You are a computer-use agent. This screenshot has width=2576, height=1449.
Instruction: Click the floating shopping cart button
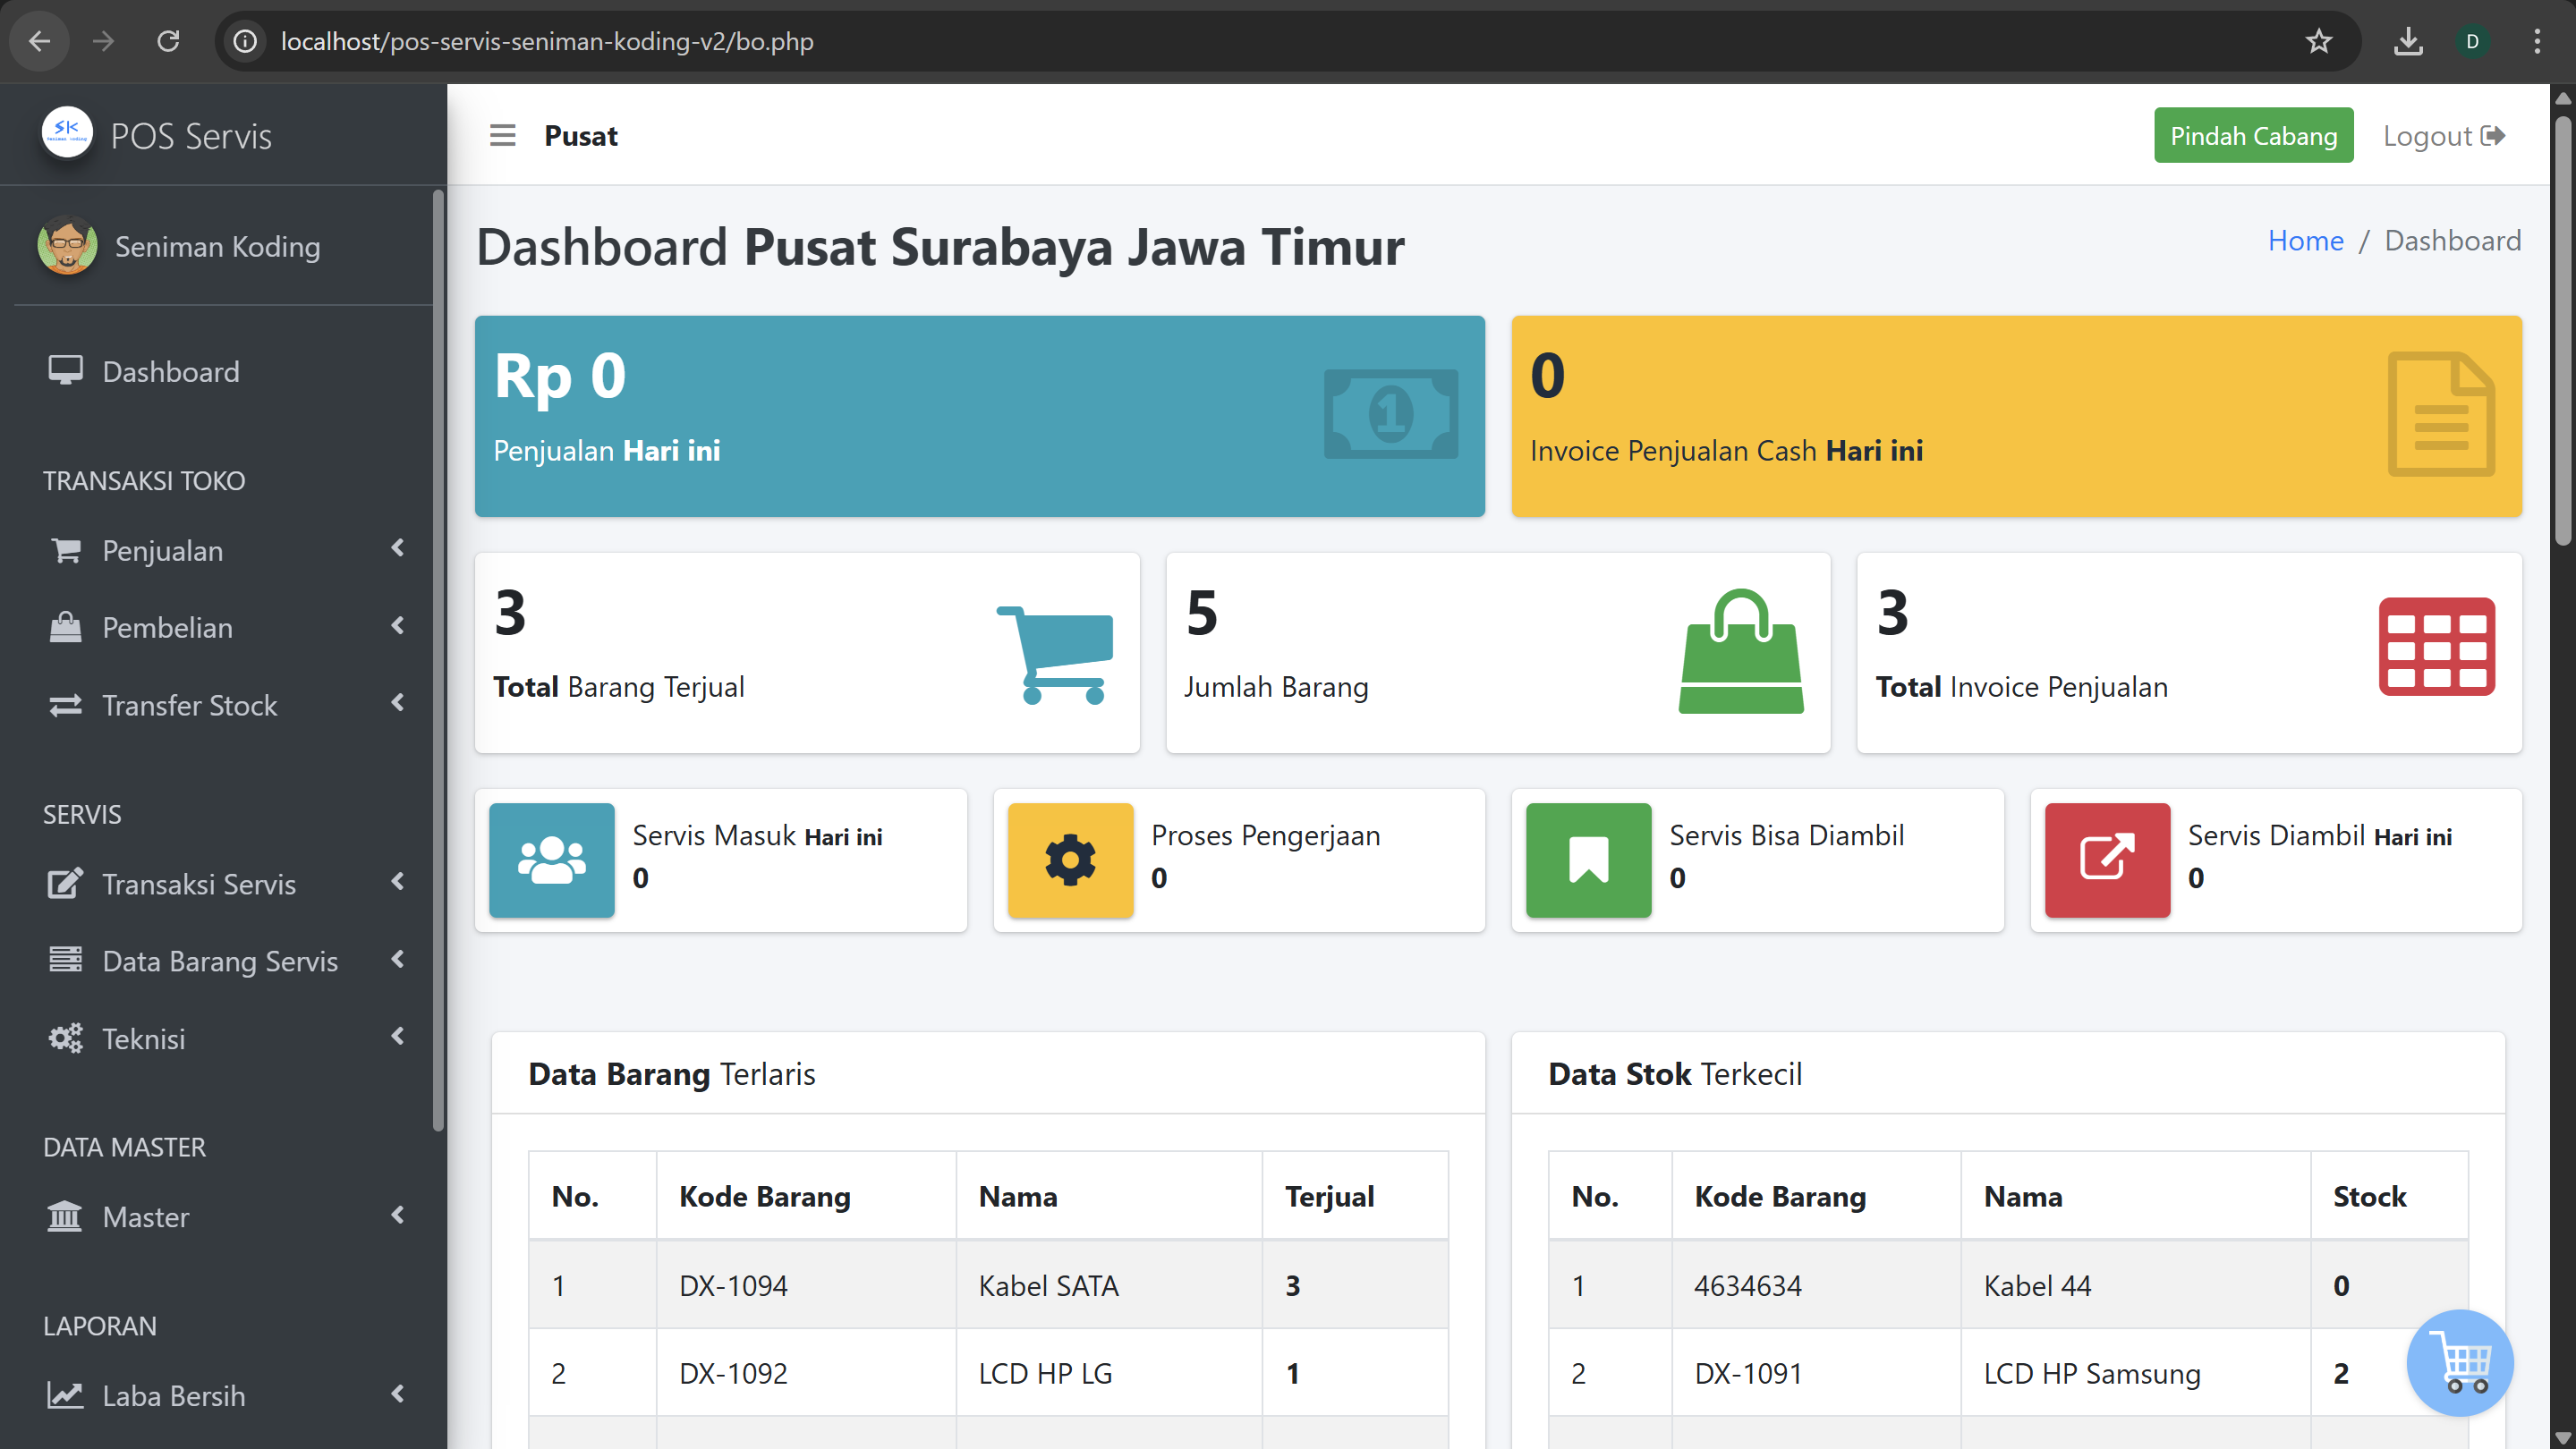[2459, 1362]
